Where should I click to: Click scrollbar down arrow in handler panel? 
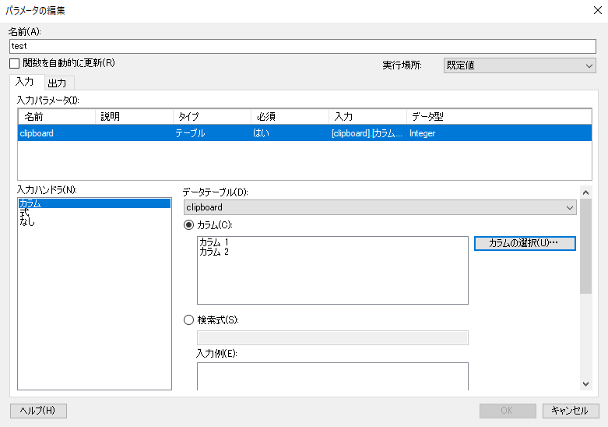(586, 384)
